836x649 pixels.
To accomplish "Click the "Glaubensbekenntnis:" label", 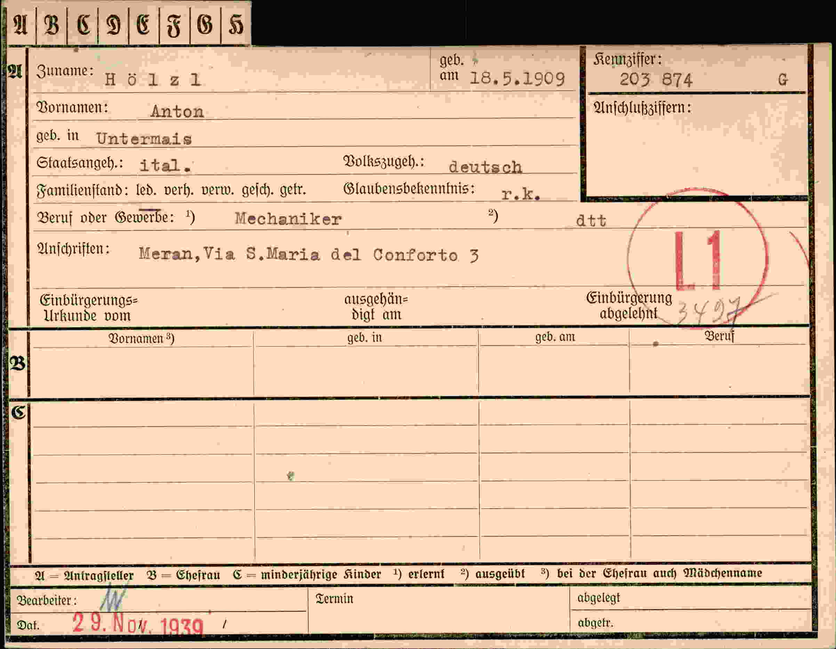I will (x=409, y=189).
